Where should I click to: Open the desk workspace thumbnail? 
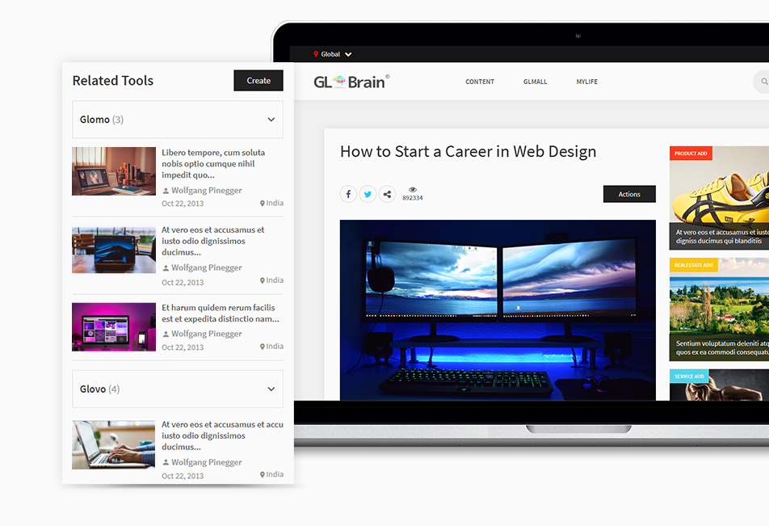pyautogui.click(x=114, y=171)
